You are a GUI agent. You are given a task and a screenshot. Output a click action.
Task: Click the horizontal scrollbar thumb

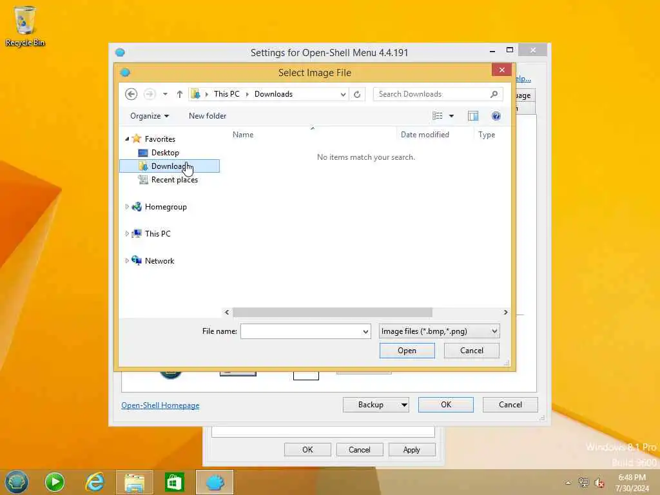point(333,313)
